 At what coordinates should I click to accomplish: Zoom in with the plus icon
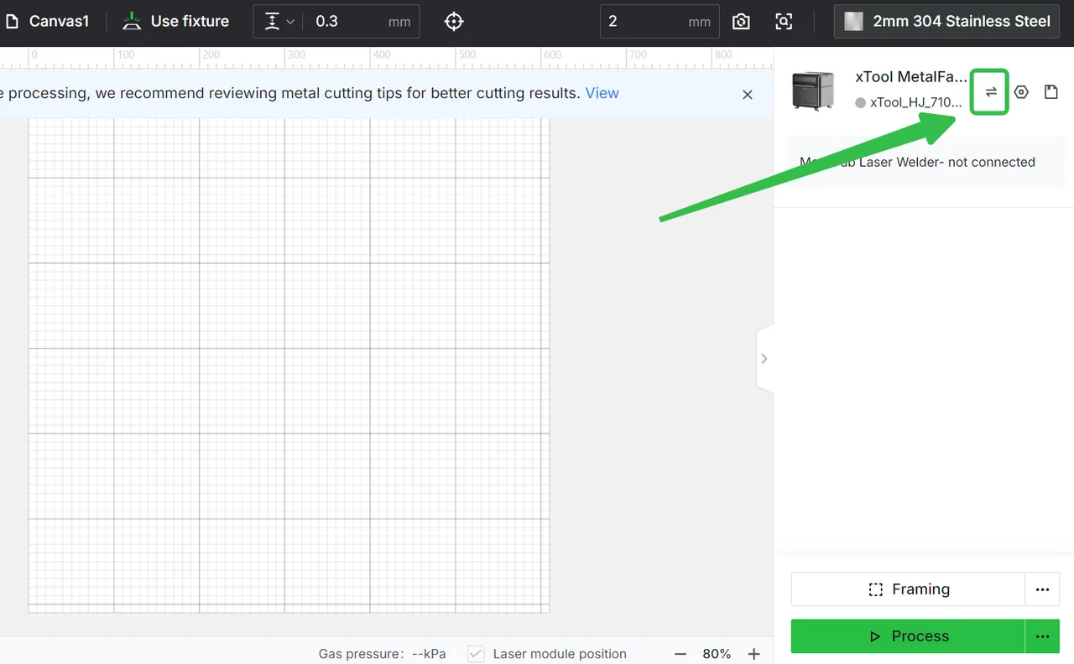coord(753,654)
